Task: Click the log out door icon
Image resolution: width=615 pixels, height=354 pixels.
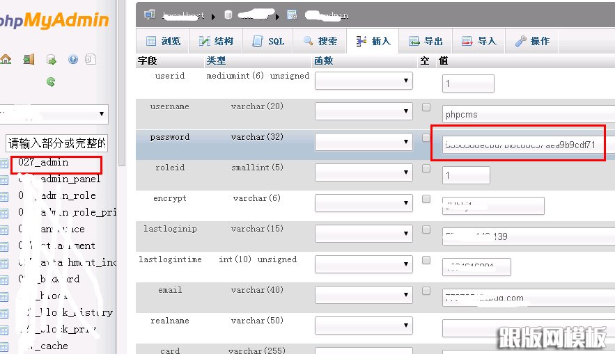Action: coord(29,60)
